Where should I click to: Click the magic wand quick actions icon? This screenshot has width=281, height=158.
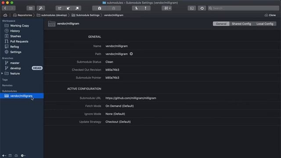(41, 8)
